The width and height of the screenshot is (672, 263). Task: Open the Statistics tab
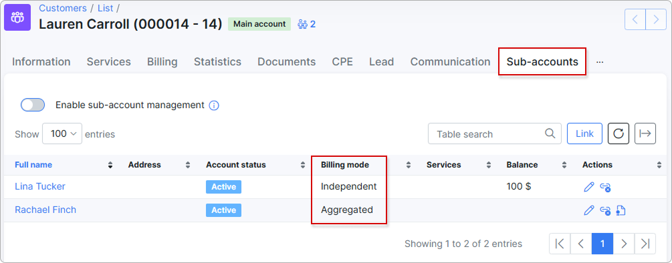(218, 61)
